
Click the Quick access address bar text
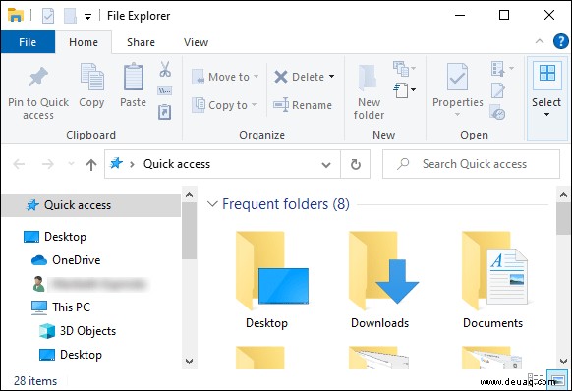(x=177, y=164)
